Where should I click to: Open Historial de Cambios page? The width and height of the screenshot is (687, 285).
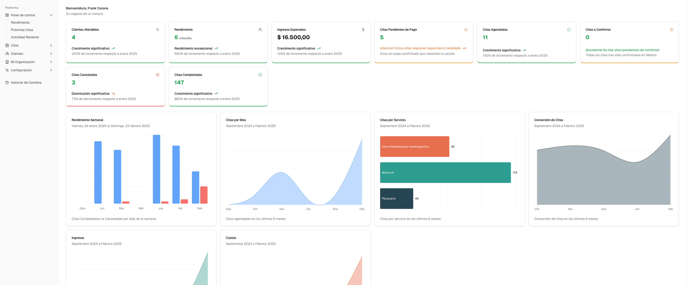pos(26,83)
